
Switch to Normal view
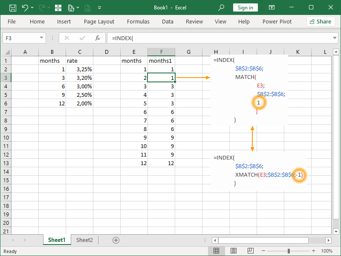coord(217,251)
